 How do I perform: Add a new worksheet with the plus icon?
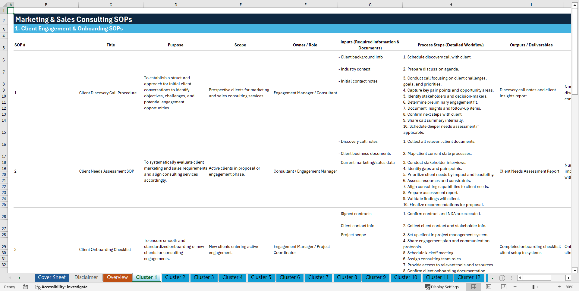(x=502, y=278)
